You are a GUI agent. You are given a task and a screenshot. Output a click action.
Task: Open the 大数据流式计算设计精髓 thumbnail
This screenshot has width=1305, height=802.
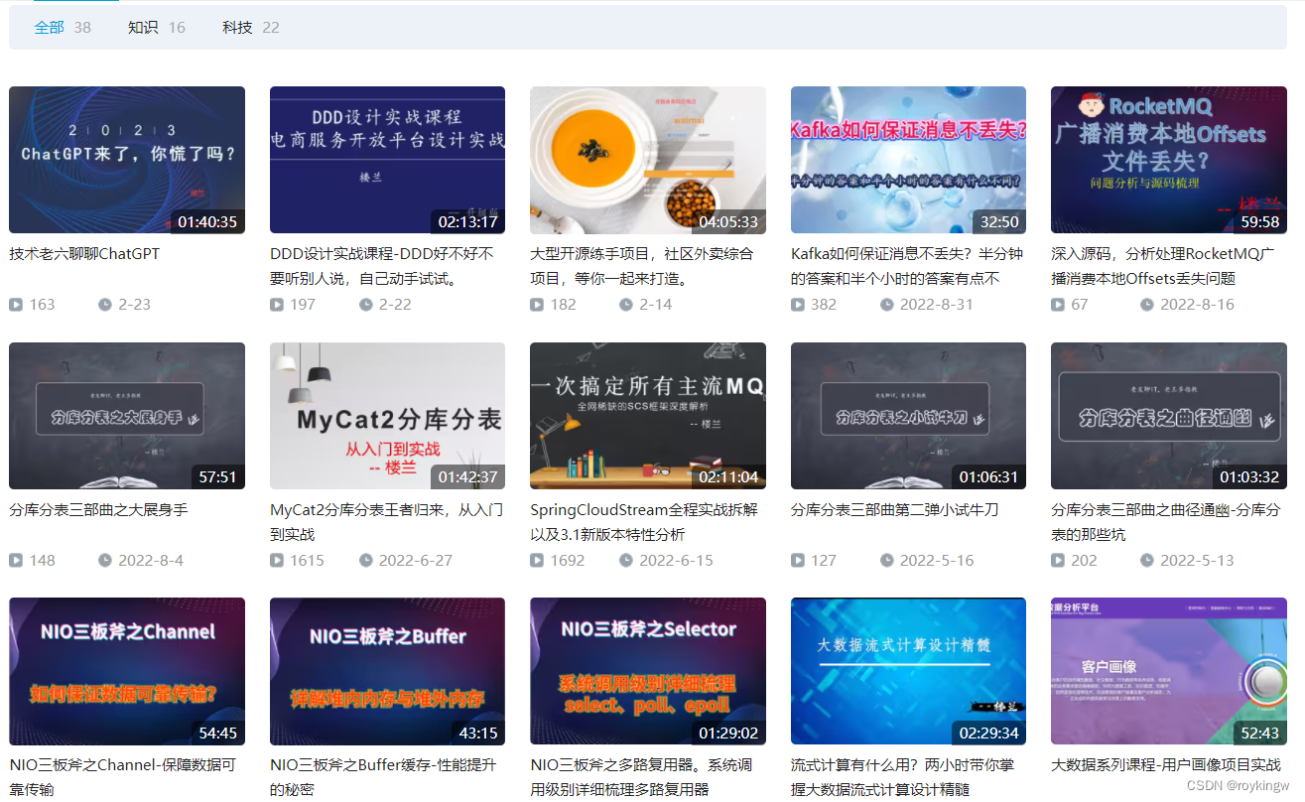tap(908, 671)
